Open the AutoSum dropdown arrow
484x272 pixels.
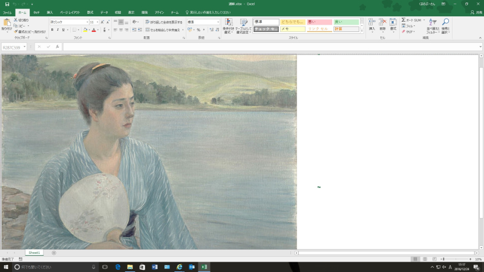424,20
